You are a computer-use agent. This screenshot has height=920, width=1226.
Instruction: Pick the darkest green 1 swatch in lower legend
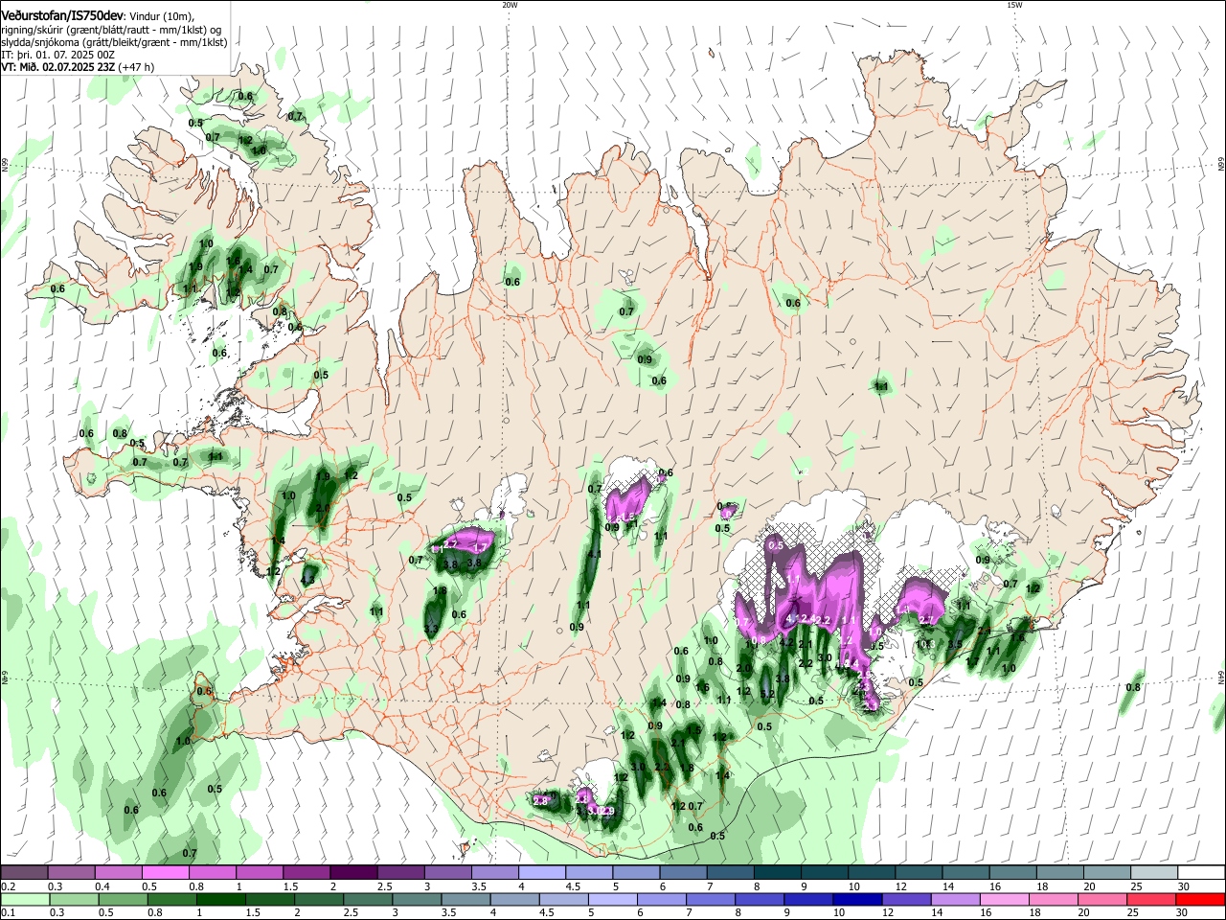coord(220,899)
